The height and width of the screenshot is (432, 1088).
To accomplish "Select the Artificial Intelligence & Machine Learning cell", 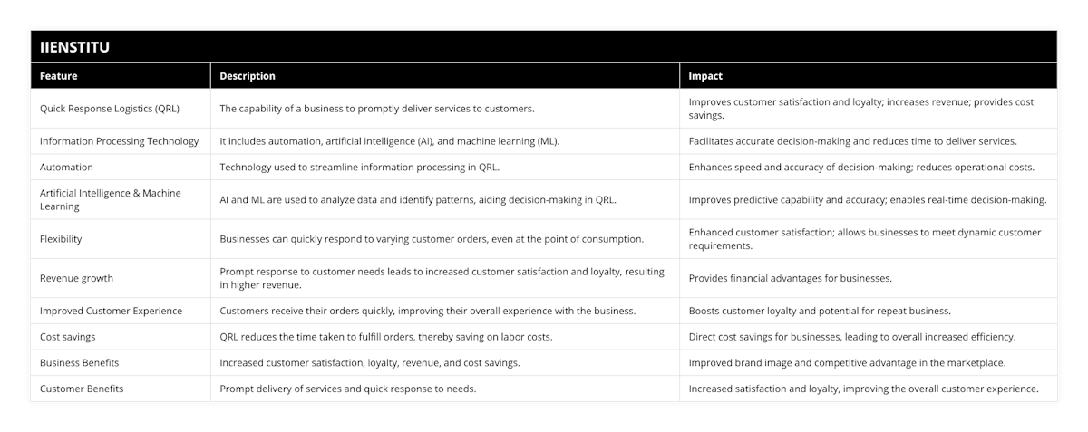I will [111, 199].
